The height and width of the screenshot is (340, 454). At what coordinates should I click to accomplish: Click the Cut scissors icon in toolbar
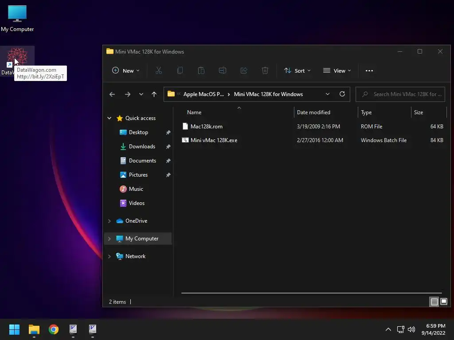[159, 70]
